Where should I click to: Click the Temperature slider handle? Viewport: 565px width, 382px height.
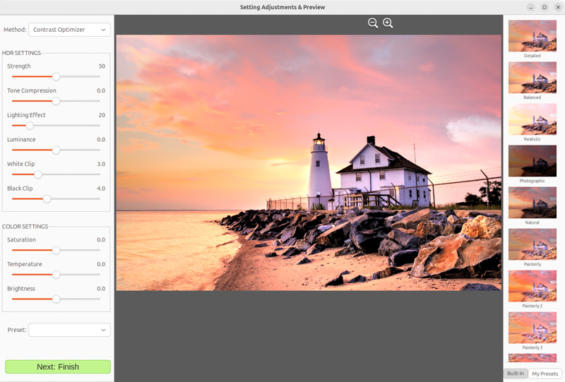pos(56,275)
